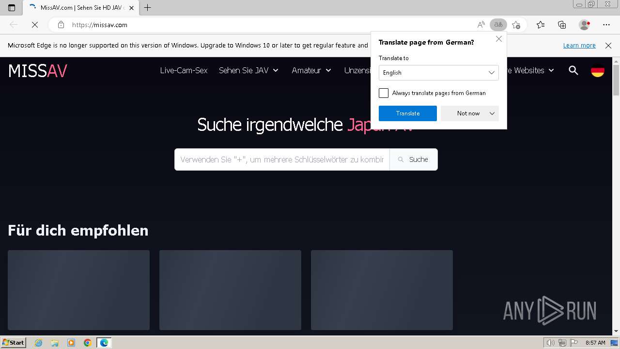Screen dimensions: 620x349
Task: Open Read aloud icon in address bar
Action: point(481,25)
